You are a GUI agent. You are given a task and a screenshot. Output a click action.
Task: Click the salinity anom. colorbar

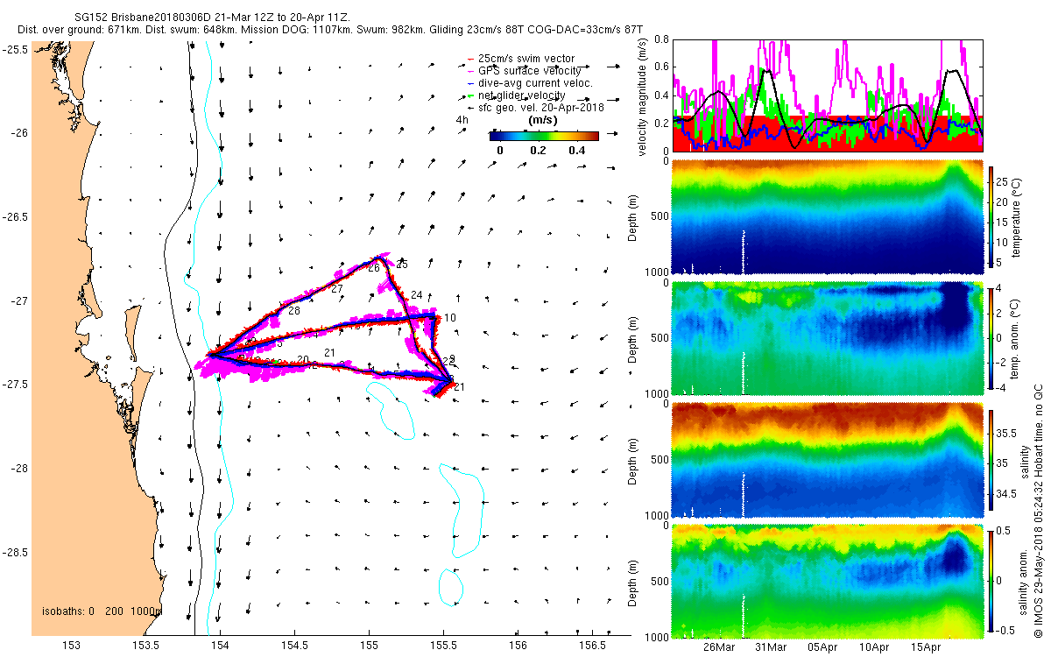coord(992,581)
